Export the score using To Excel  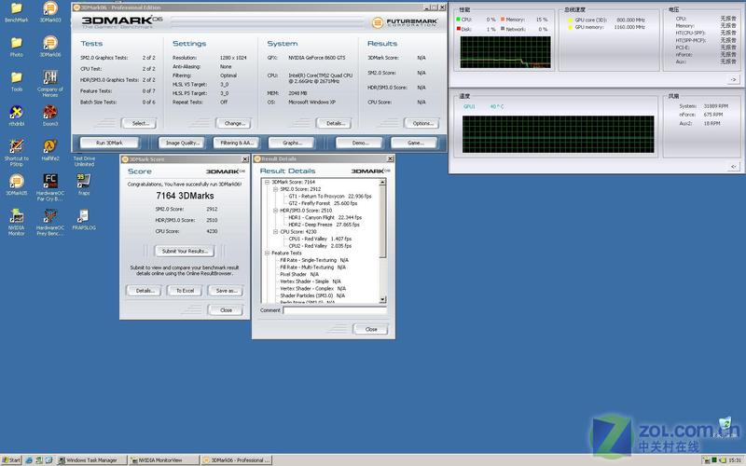185,291
